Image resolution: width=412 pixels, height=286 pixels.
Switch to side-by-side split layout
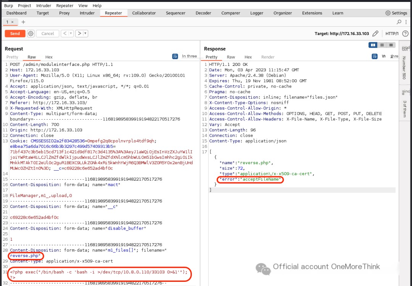pyautogui.click(x=373, y=45)
